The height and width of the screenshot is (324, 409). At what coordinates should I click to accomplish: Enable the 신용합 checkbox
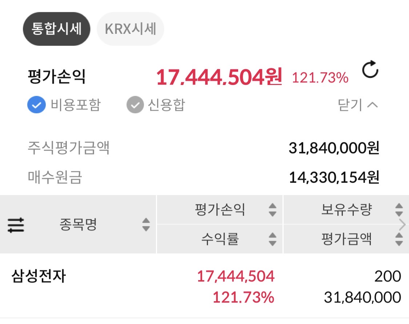pyautogui.click(x=135, y=105)
